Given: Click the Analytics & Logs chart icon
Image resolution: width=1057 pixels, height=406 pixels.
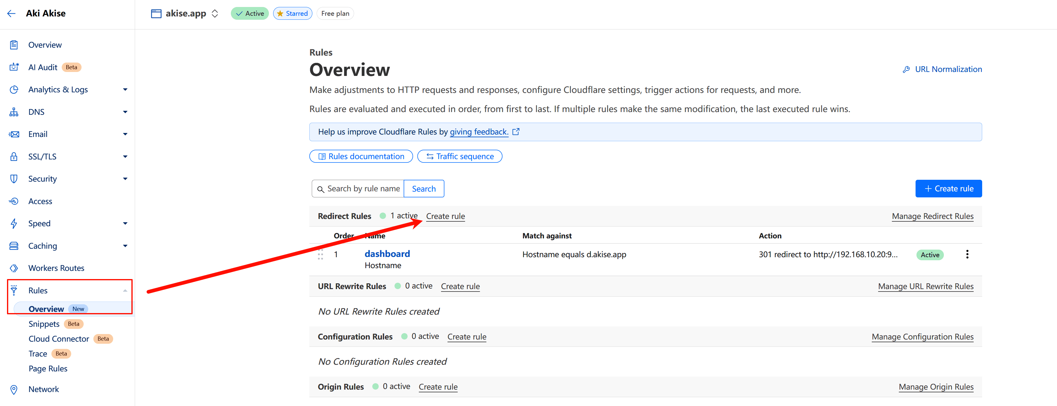Looking at the screenshot, I should coord(14,89).
